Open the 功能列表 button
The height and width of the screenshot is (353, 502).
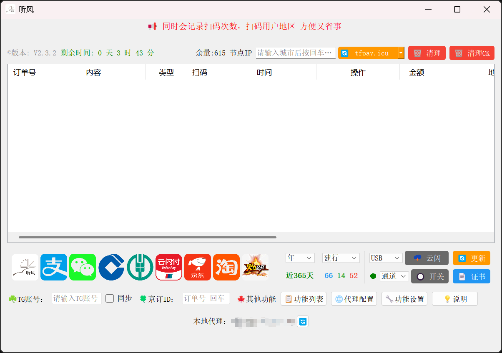pyautogui.click(x=304, y=299)
